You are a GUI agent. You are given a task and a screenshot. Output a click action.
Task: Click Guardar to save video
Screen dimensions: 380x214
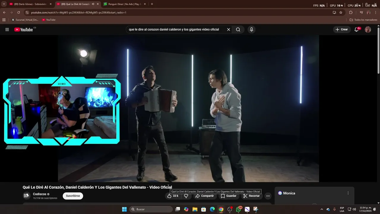229,196
